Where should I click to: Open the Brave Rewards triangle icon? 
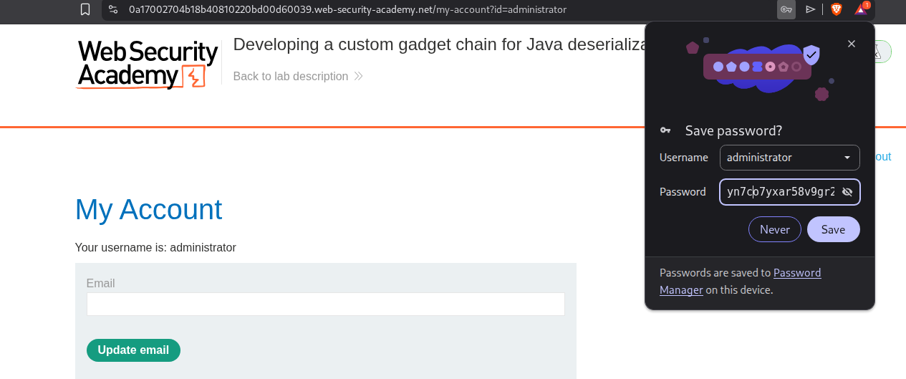(861, 9)
